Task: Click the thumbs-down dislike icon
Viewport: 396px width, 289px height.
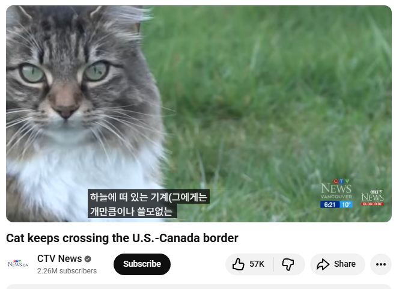Action: pyautogui.click(x=288, y=264)
